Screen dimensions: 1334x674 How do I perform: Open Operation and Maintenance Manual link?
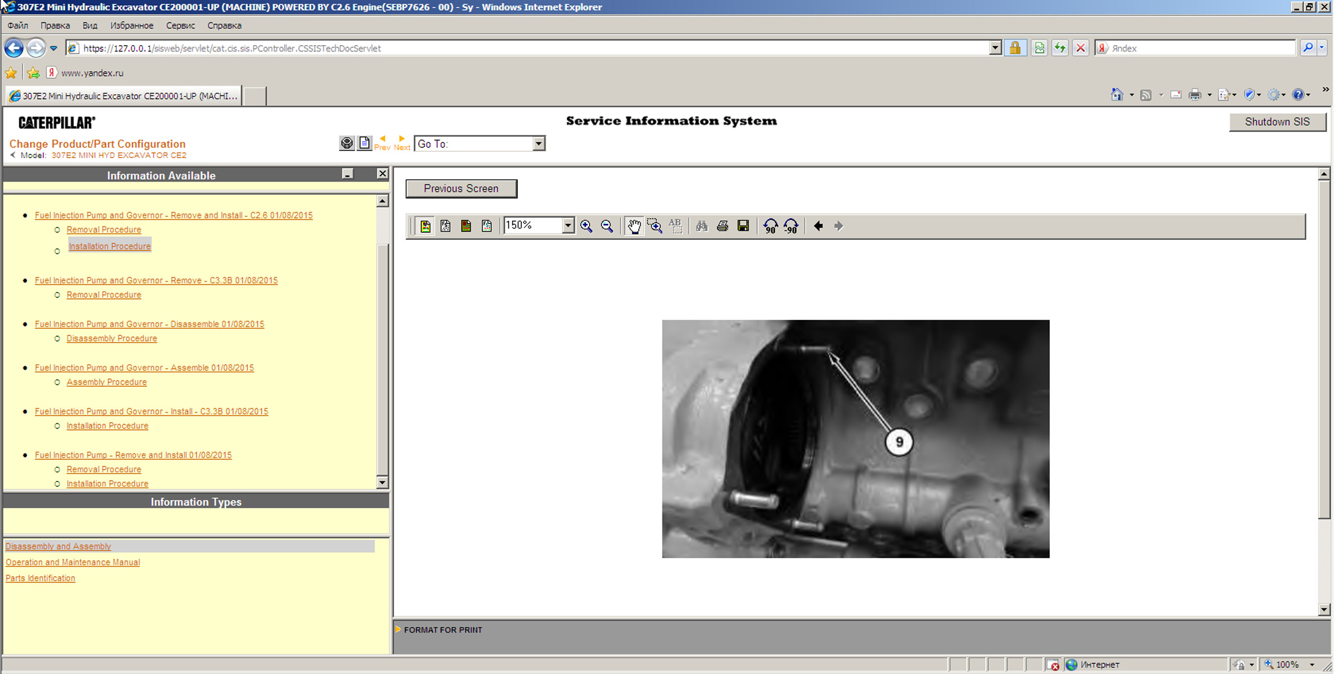click(x=73, y=562)
